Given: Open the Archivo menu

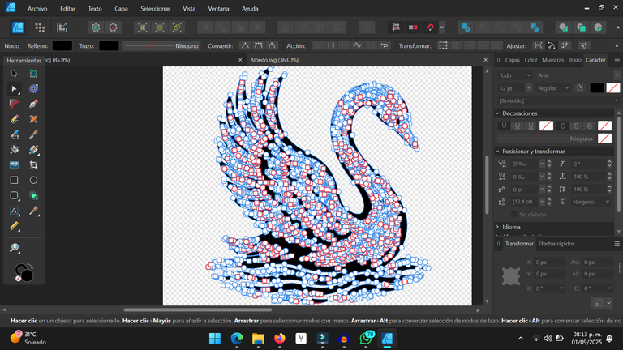Looking at the screenshot, I should pyautogui.click(x=37, y=8).
